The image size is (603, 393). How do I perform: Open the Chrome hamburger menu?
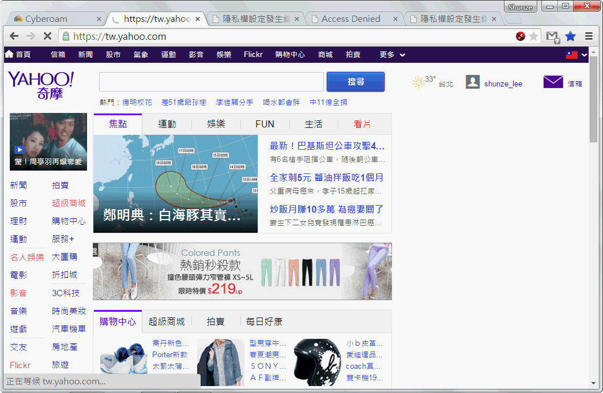pyautogui.click(x=589, y=36)
